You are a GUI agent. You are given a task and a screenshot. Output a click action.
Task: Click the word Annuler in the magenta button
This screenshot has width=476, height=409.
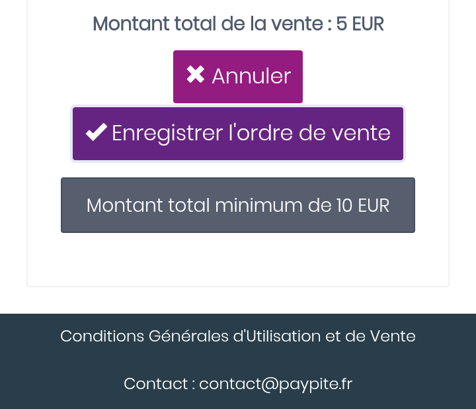pos(251,76)
